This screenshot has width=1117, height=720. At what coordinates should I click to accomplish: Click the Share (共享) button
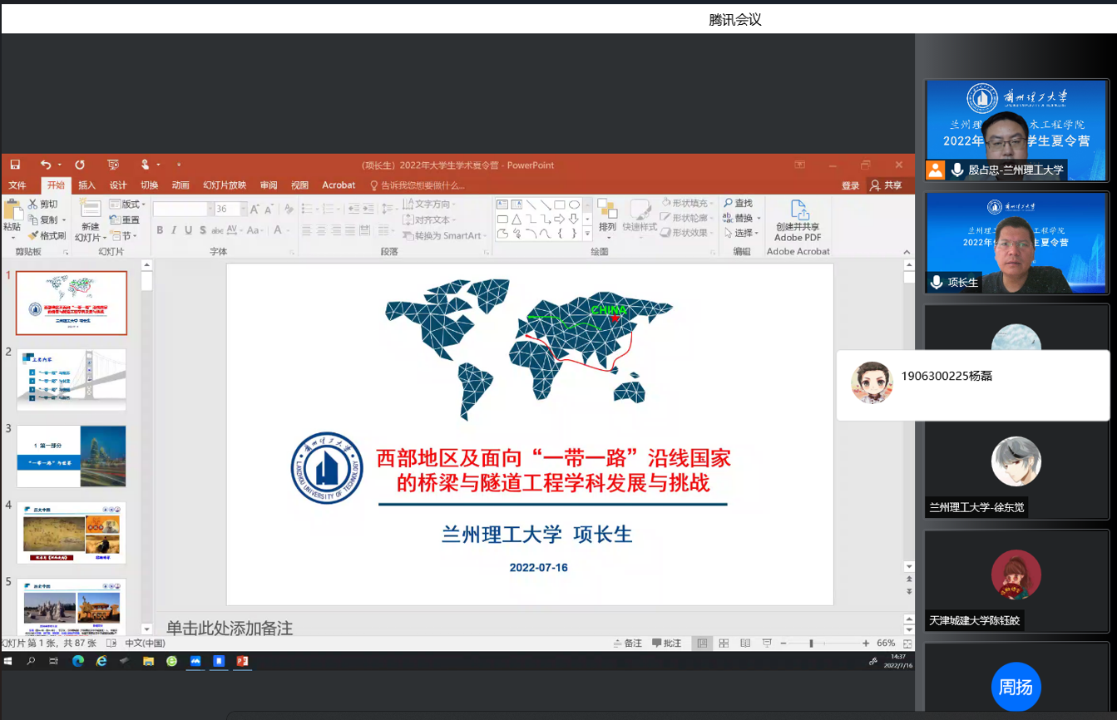coord(886,185)
